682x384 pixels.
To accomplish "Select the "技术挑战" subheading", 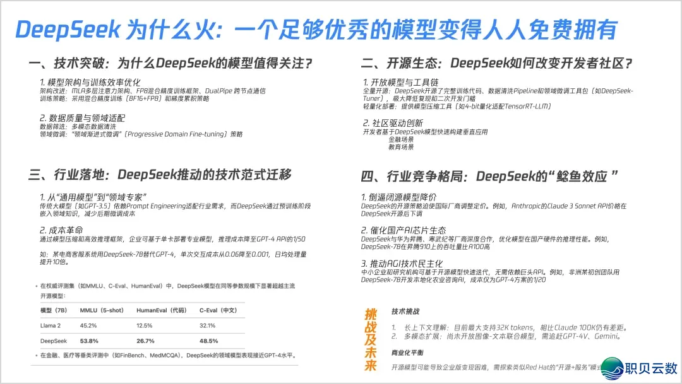I will coord(405,311).
